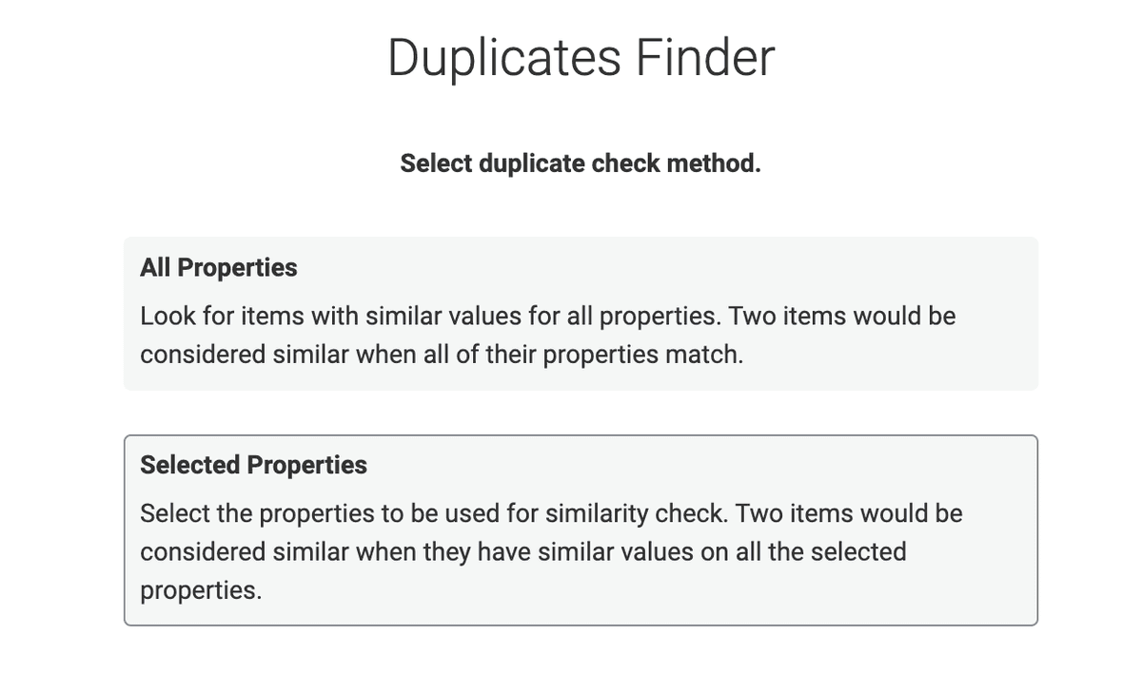Pick the option using chosen properties for similarity

pos(581,530)
